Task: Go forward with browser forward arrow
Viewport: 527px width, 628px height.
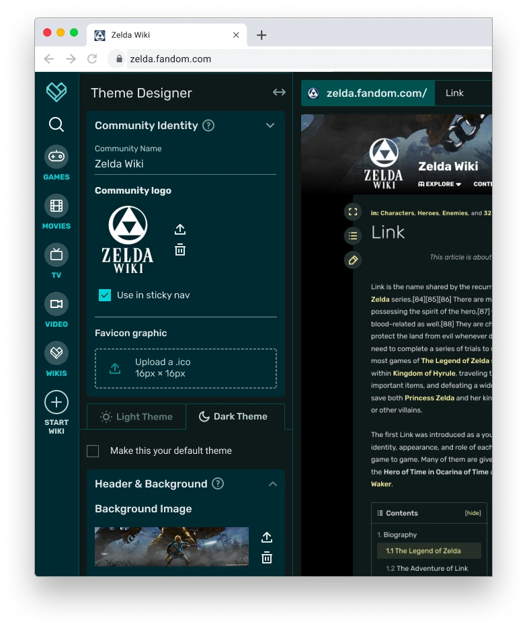Action: coord(71,59)
